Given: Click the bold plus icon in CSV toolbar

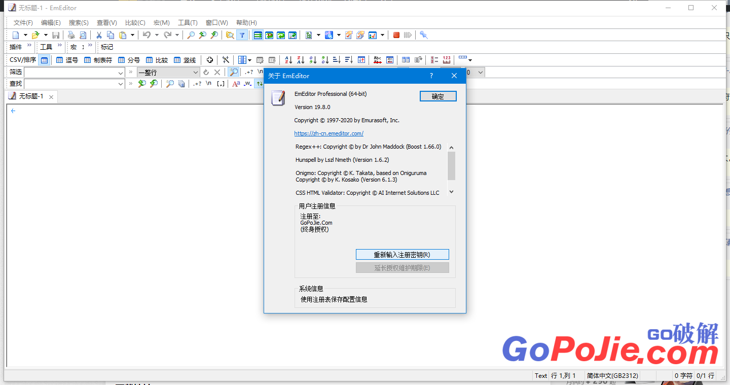Looking at the screenshot, I should (x=209, y=60).
